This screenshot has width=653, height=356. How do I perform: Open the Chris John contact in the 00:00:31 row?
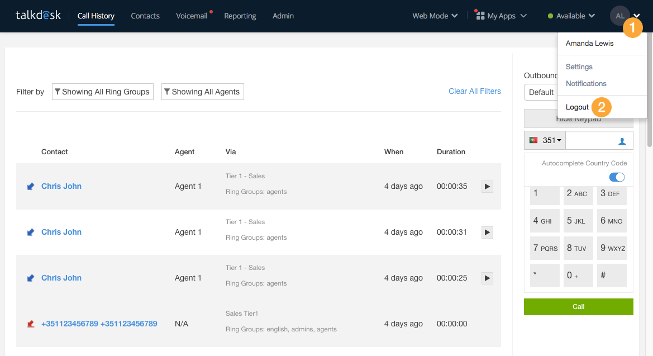tap(61, 232)
